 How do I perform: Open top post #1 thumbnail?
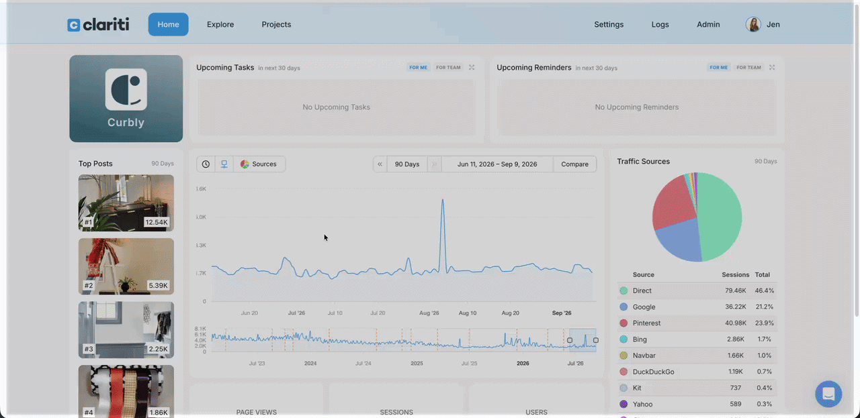126,203
